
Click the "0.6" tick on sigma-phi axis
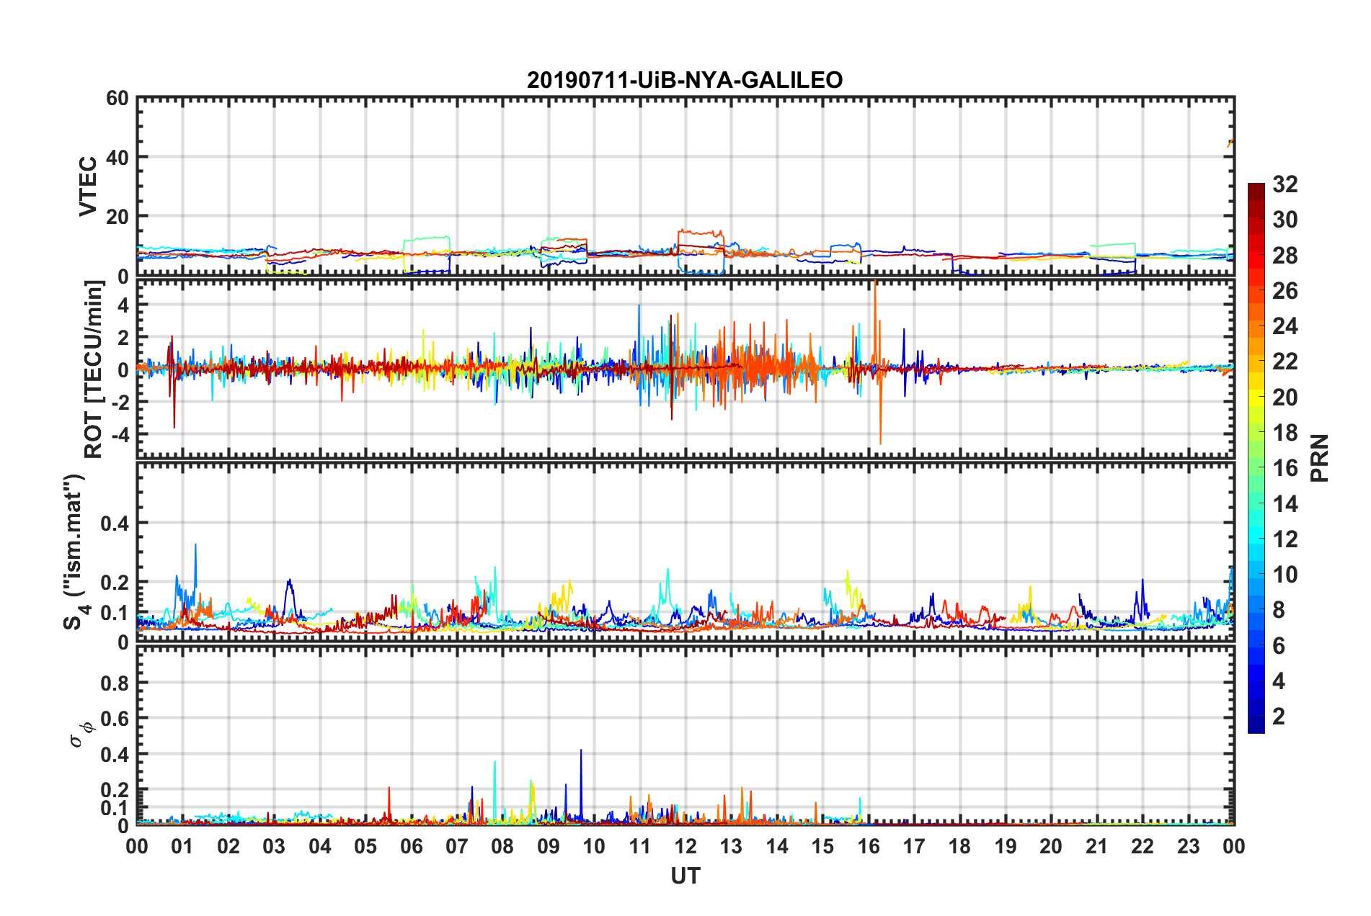(115, 719)
